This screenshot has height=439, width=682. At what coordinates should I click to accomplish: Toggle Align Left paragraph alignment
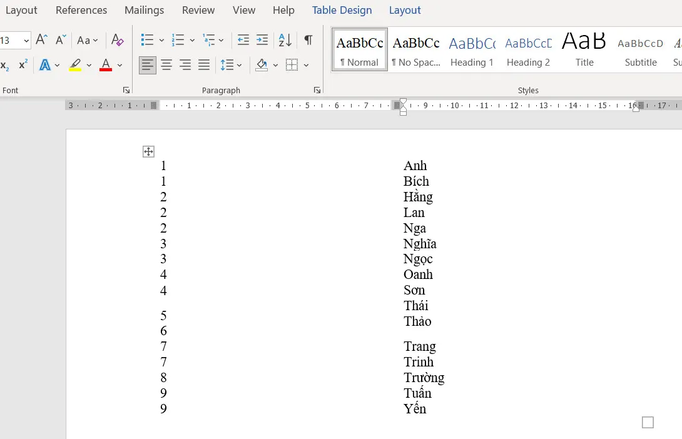(x=148, y=64)
